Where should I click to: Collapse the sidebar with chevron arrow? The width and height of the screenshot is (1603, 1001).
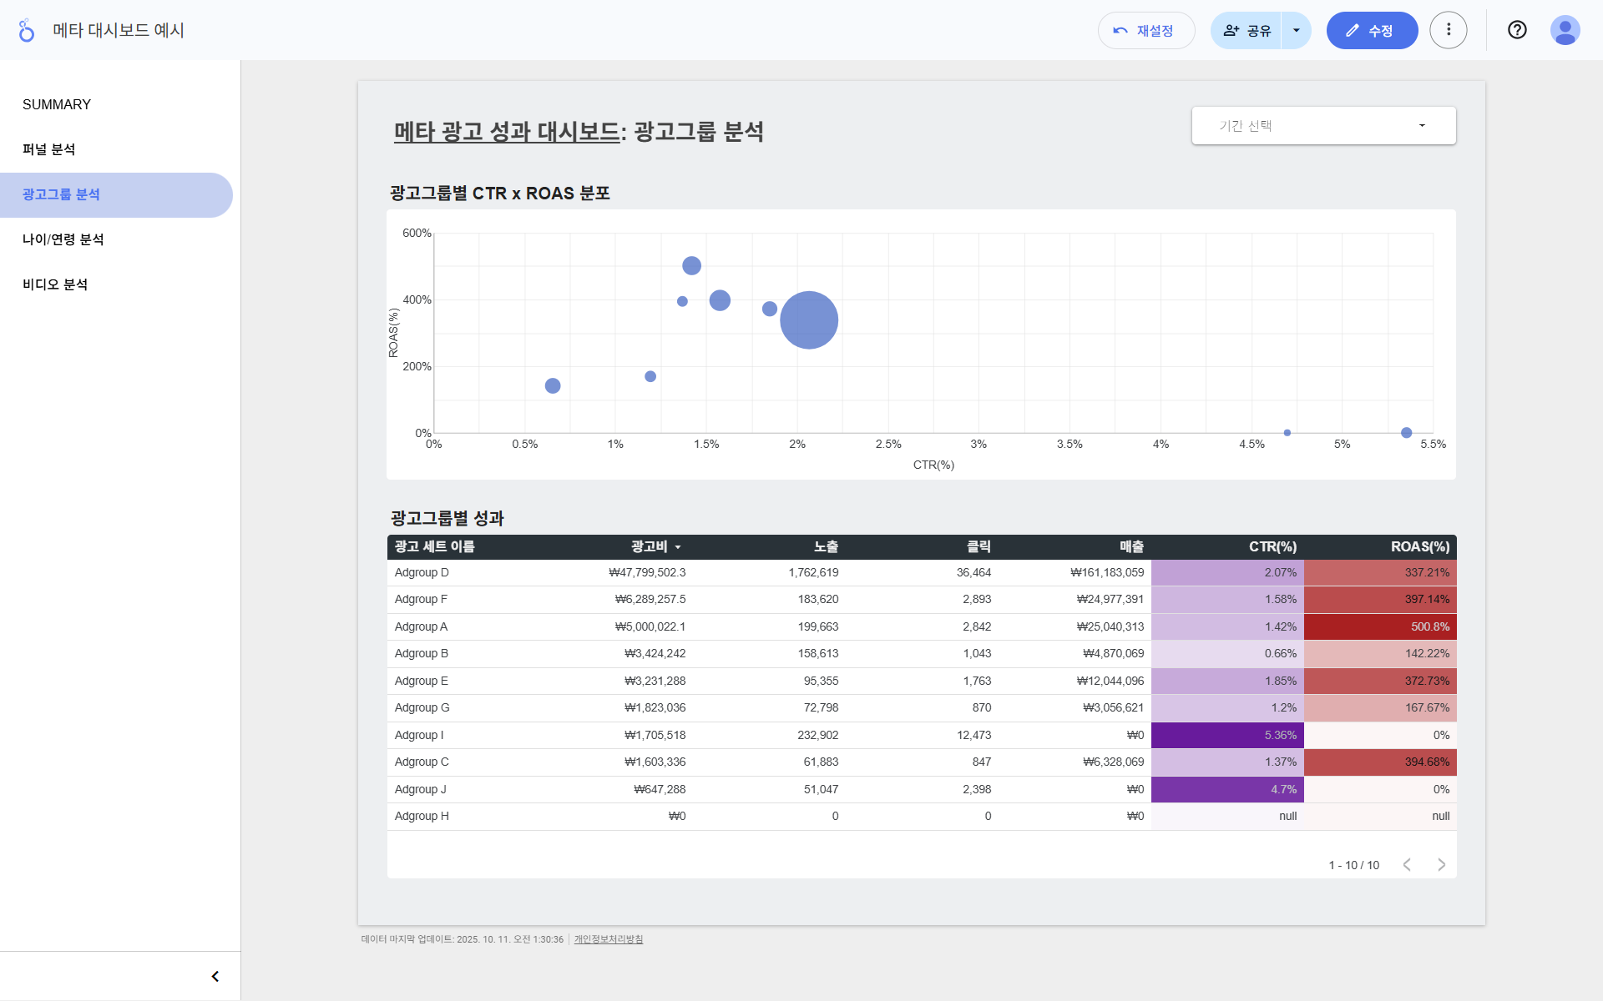(x=215, y=976)
